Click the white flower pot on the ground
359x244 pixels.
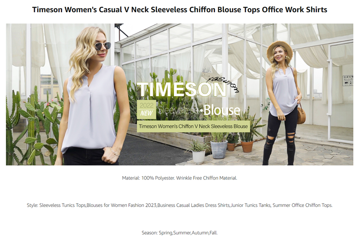198,157
